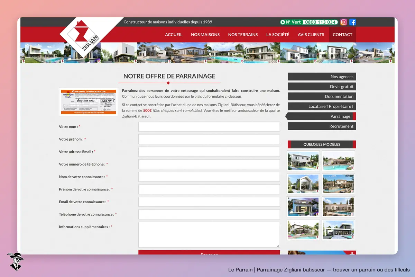Viewport: 415px width, 277px height.
Task: Open the Recrutement sidebar link
Action: (322, 126)
